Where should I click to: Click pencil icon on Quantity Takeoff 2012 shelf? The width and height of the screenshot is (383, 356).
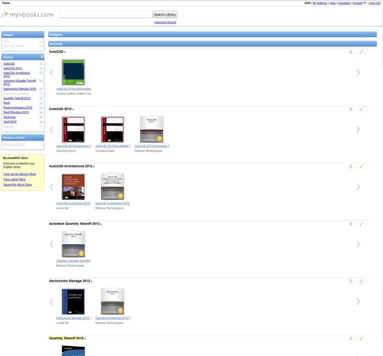click(x=361, y=338)
